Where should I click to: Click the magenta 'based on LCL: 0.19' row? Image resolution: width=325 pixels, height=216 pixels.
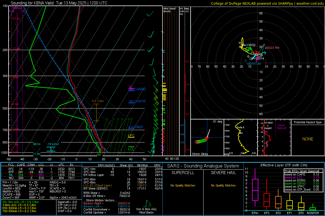(x=302, y=177)
